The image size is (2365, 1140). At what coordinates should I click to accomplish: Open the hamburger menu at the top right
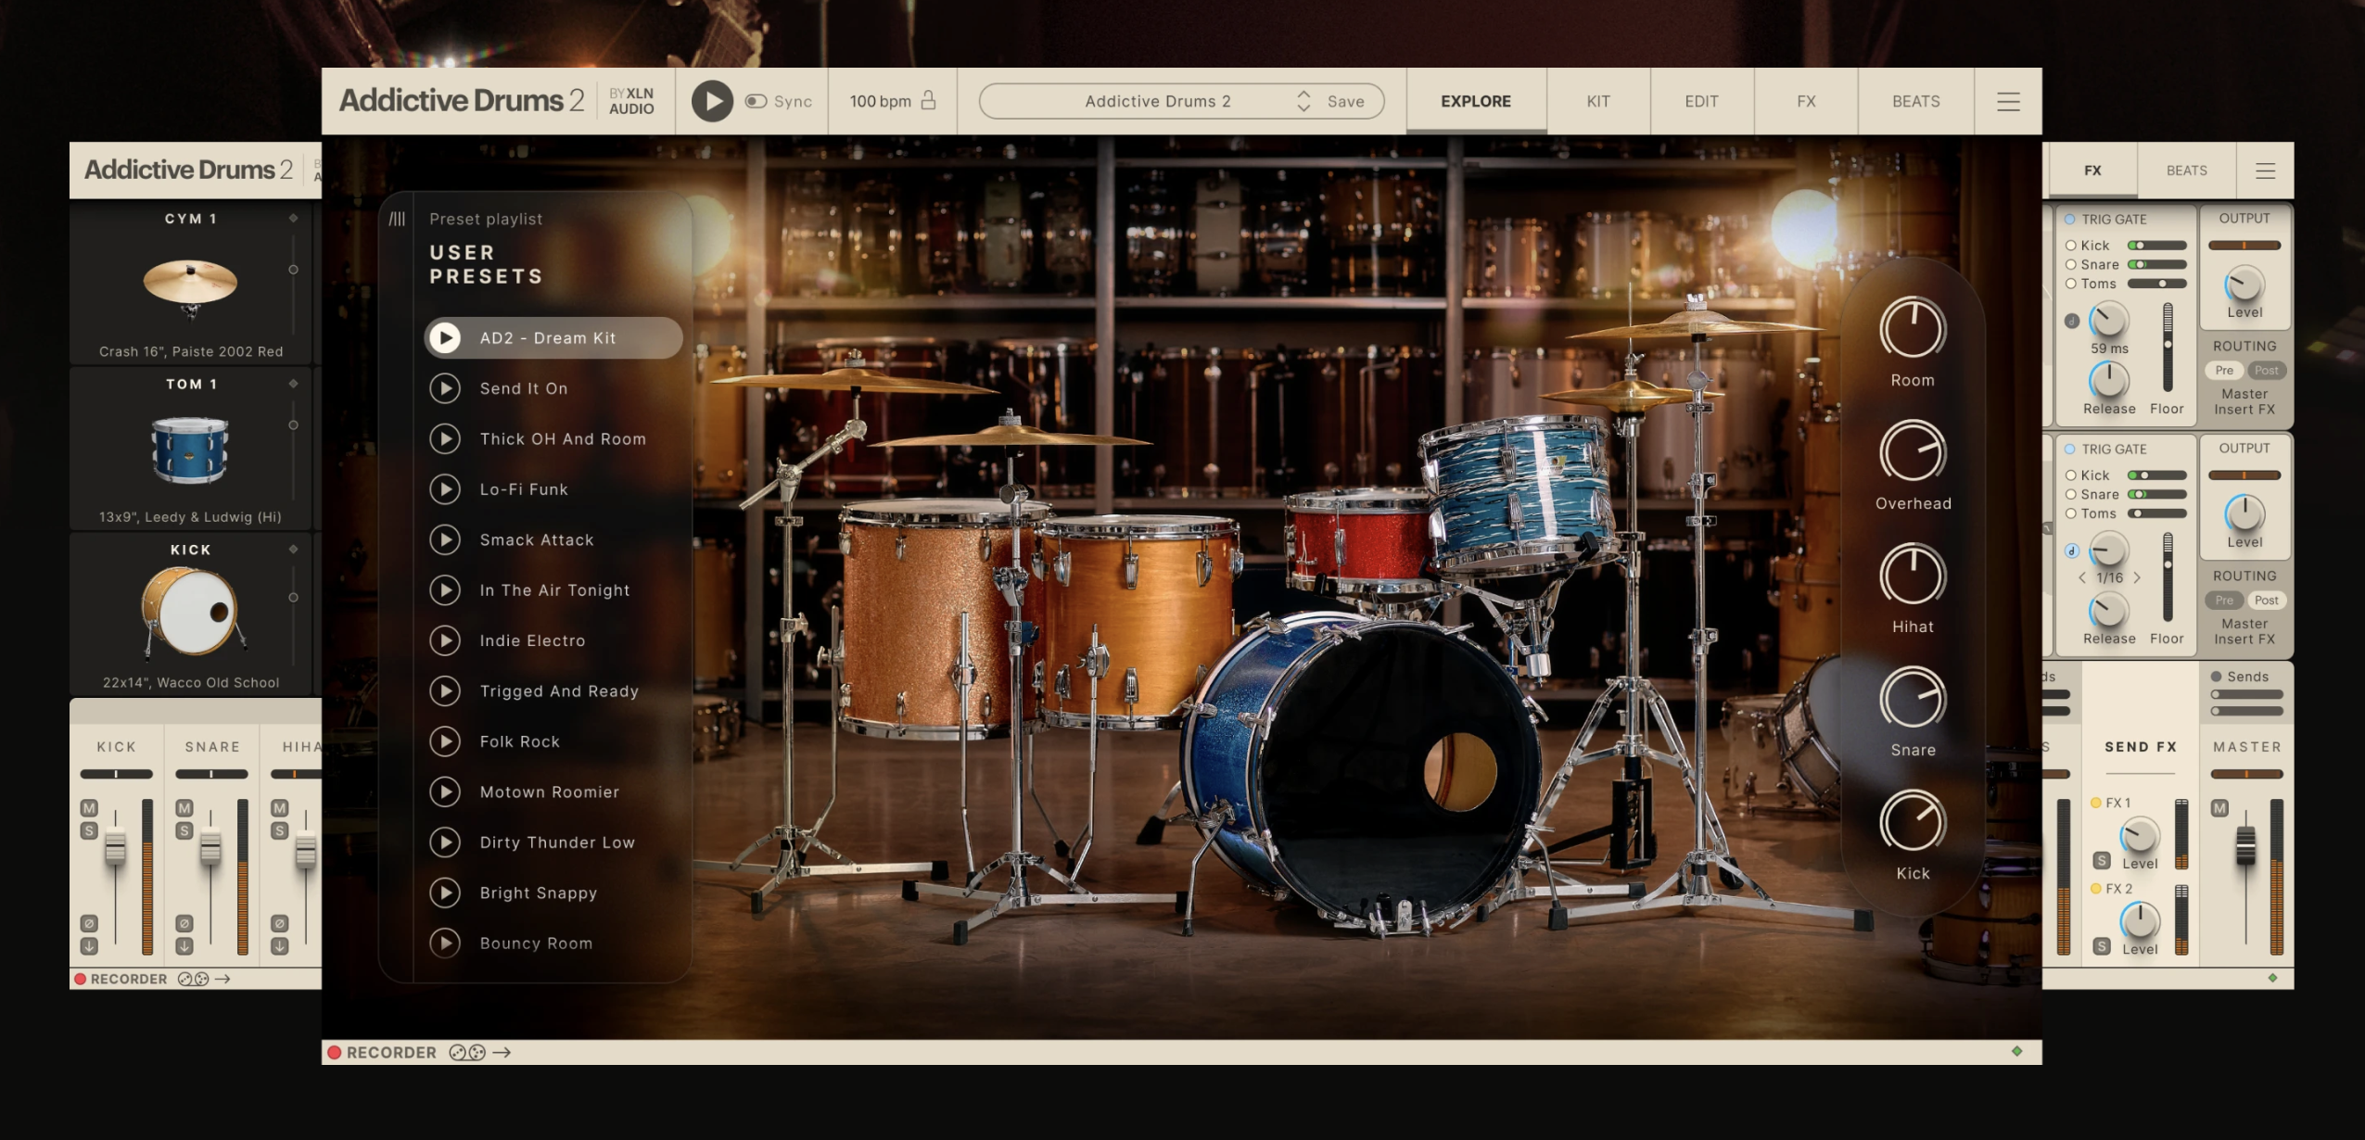[x=2007, y=101]
